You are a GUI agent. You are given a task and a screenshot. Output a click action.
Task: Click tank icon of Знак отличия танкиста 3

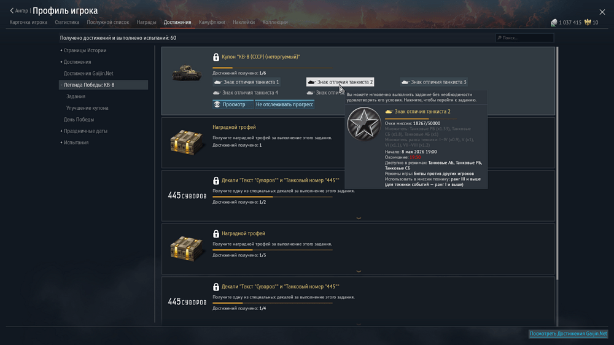(405, 82)
